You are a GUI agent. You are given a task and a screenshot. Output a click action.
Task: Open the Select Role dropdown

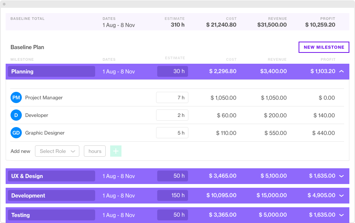click(57, 151)
